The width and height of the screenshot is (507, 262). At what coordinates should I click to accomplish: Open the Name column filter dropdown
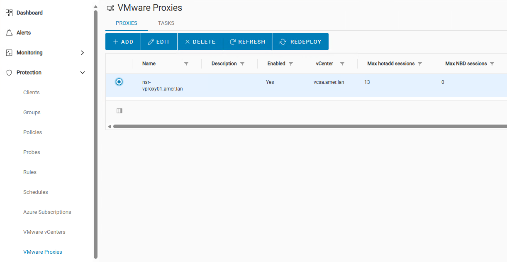click(x=186, y=64)
